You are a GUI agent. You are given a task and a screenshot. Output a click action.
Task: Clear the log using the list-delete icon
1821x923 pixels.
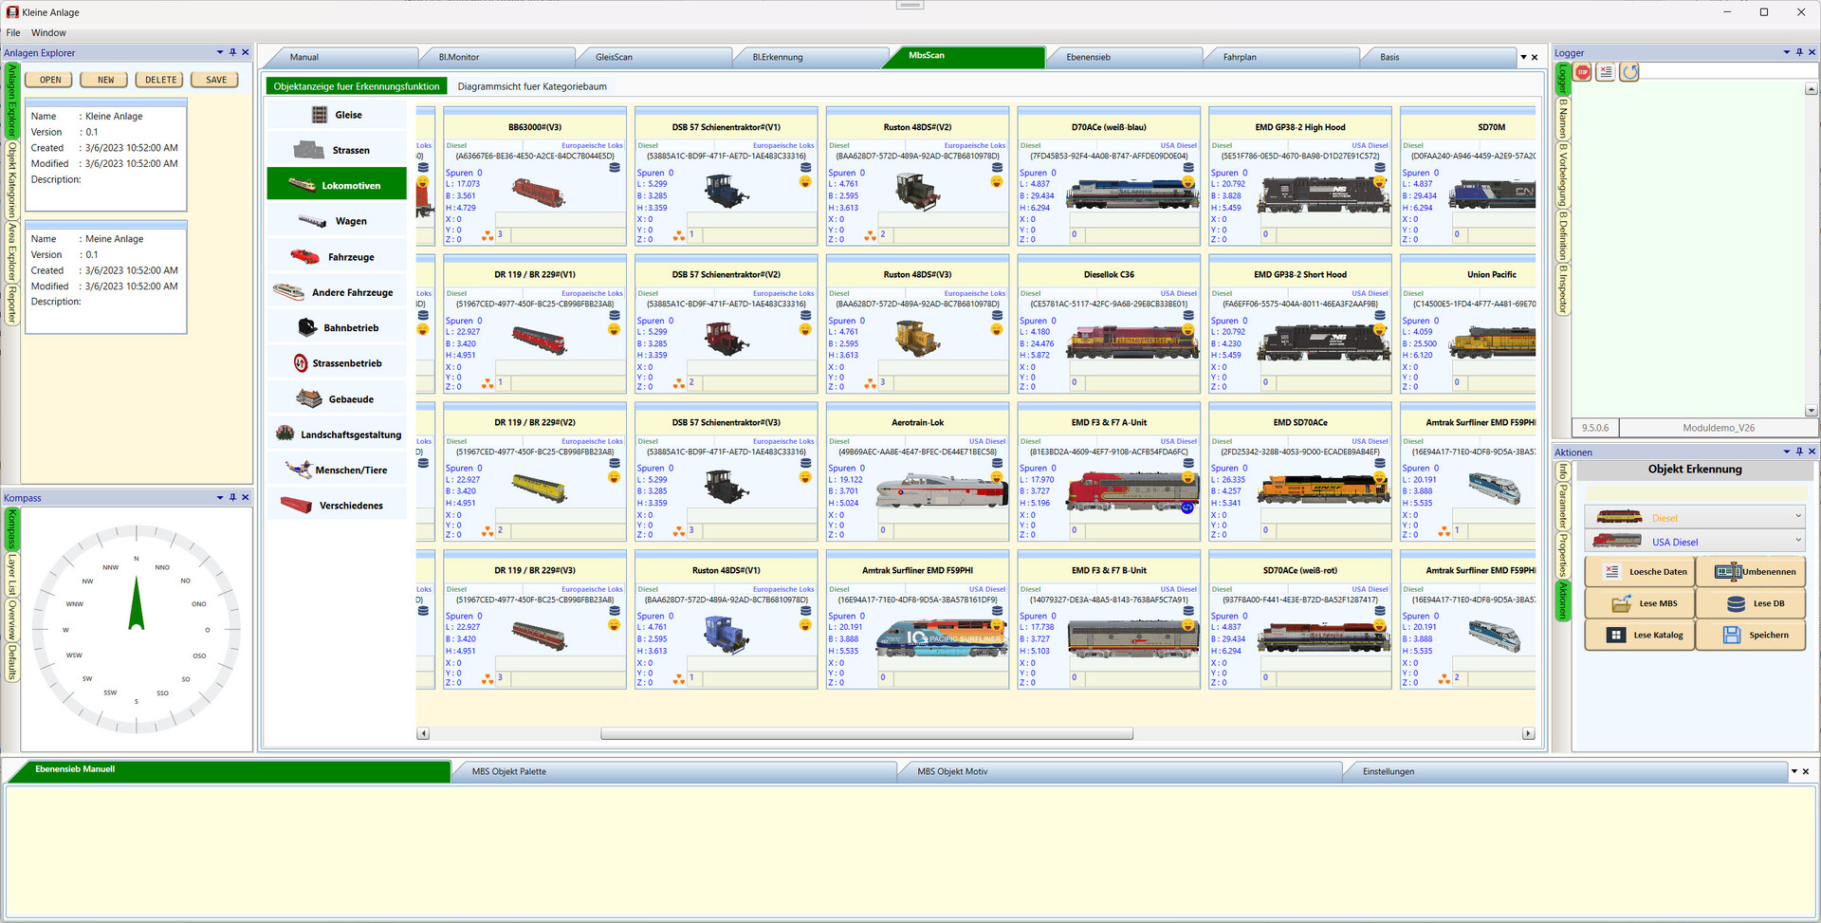1606,72
